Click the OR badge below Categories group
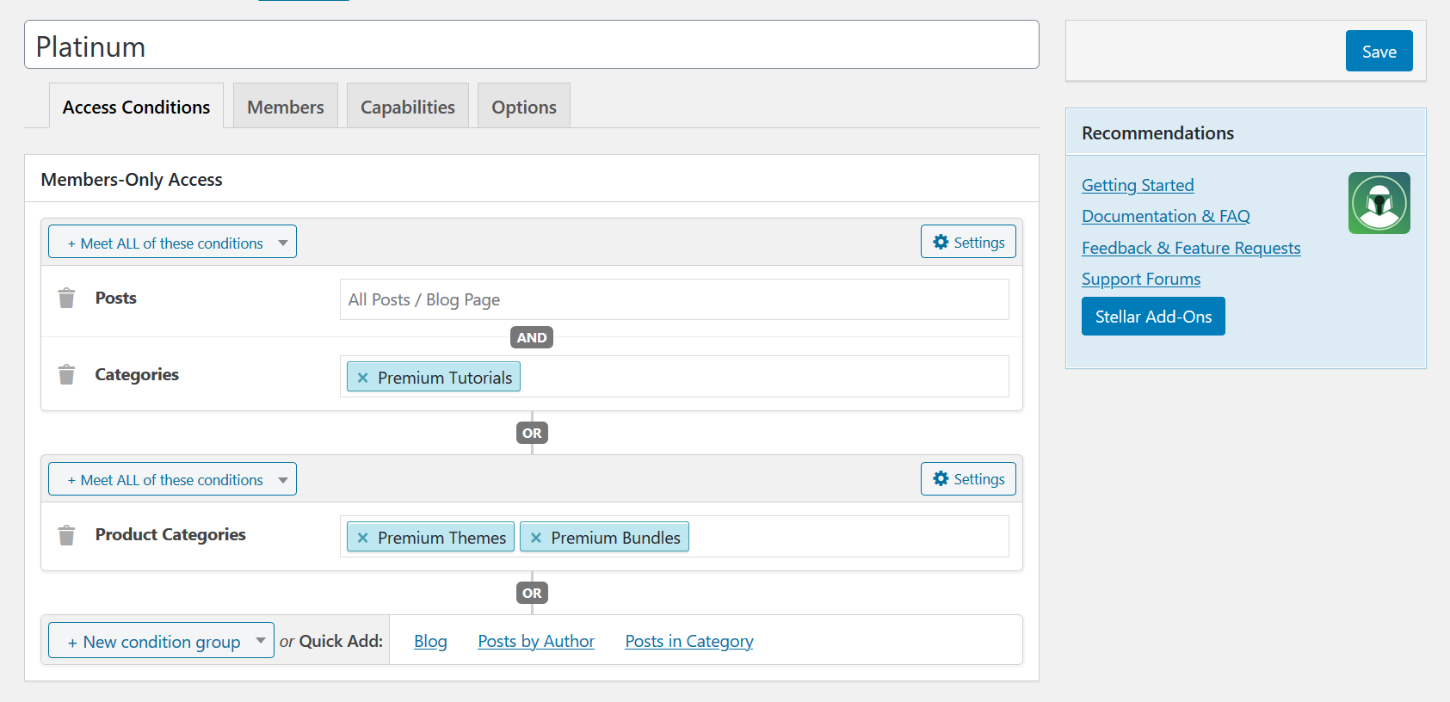Image resolution: width=1450 pixels, height=702 pixels. tap(532, 433)
